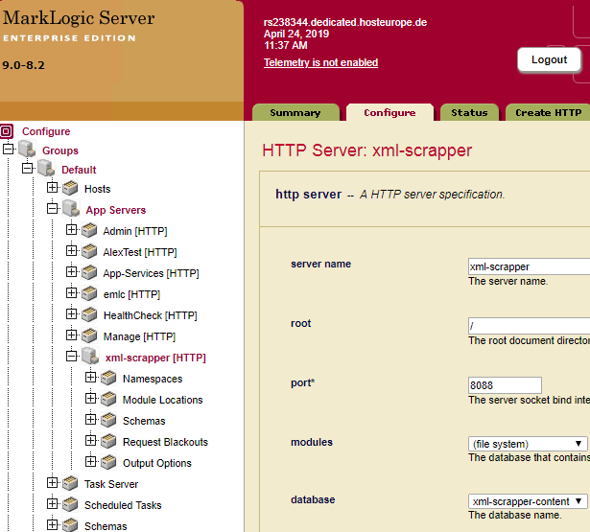Viewport: 590px width, 532px height.
Task: Open the Default group link
Action: coord(79,170)
